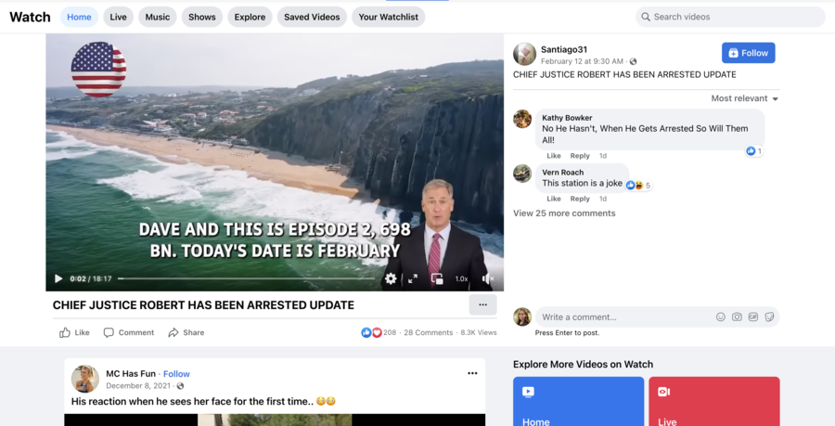Open Your Watchlist

[x=388, y=17]
